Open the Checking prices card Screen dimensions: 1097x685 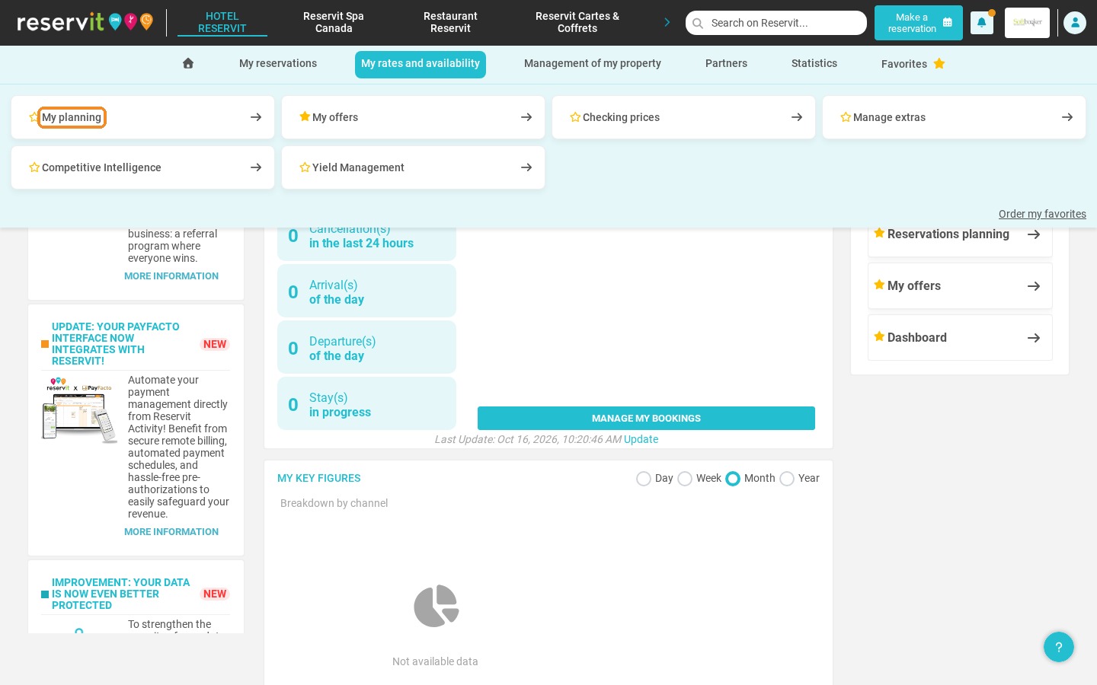(683, 117)
